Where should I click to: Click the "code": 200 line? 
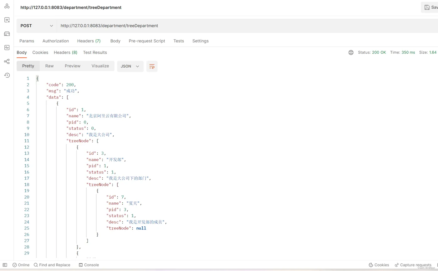[61, 85]
